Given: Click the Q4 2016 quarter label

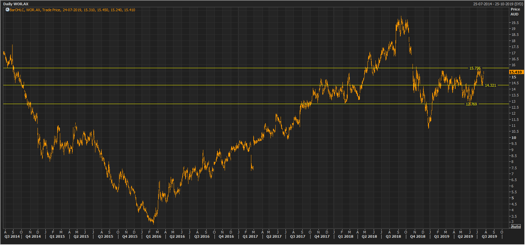Looking at the screenshot, I should [226, 236].
